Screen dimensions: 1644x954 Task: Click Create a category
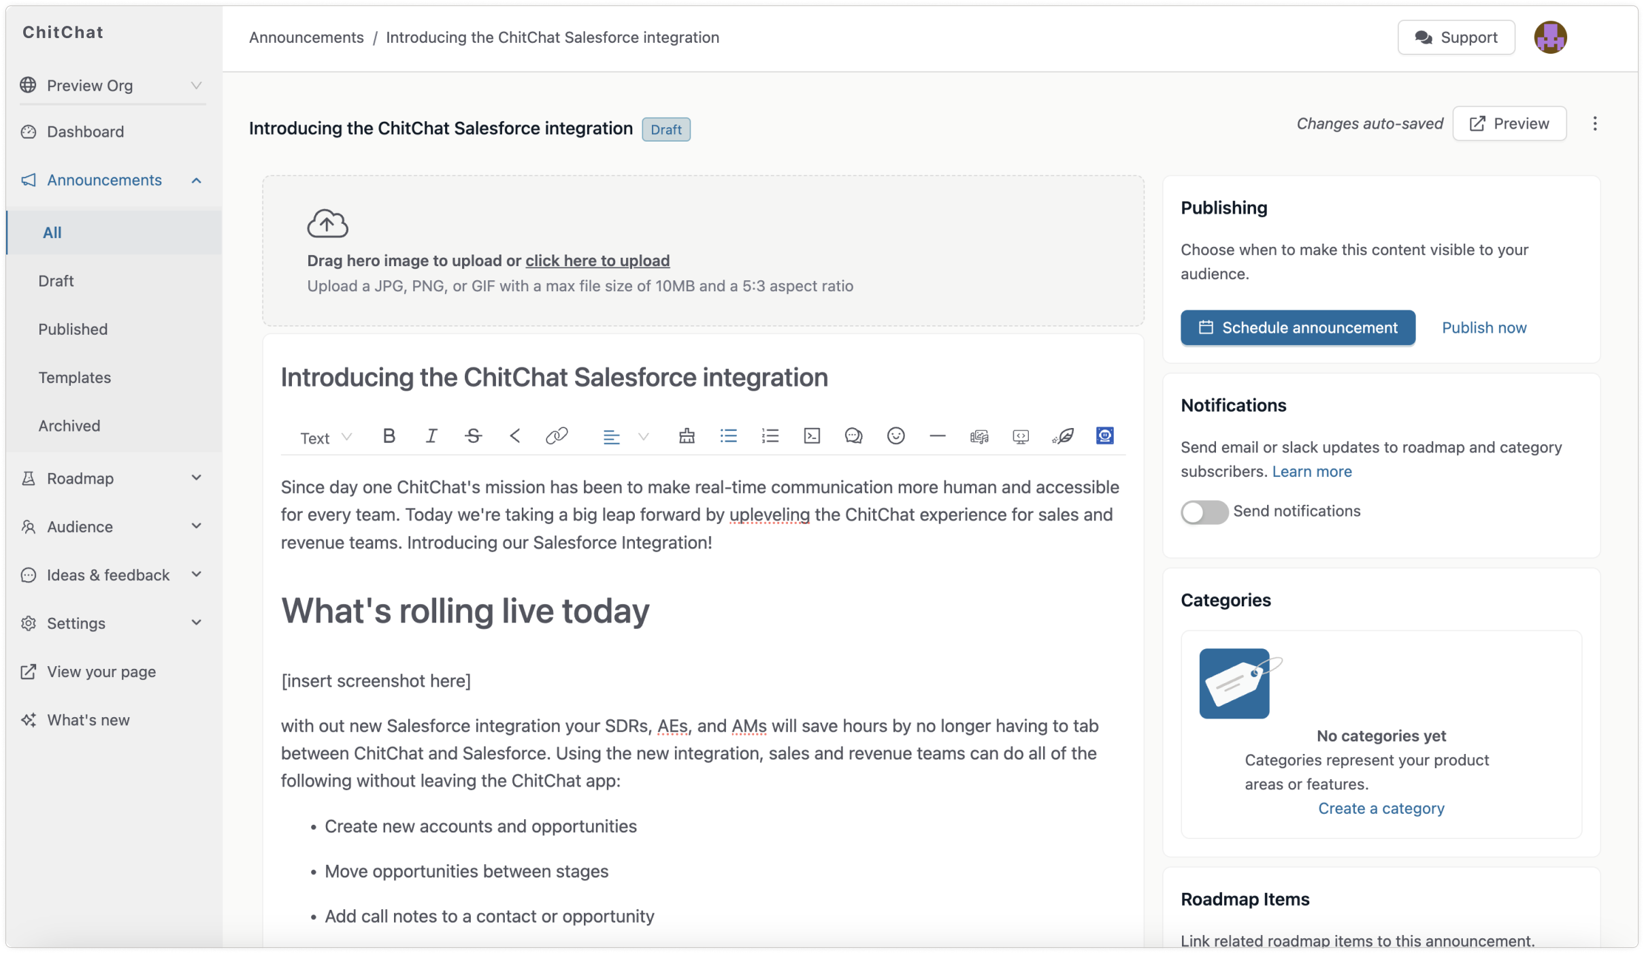pyautogui.click(x=1381, y=808)
